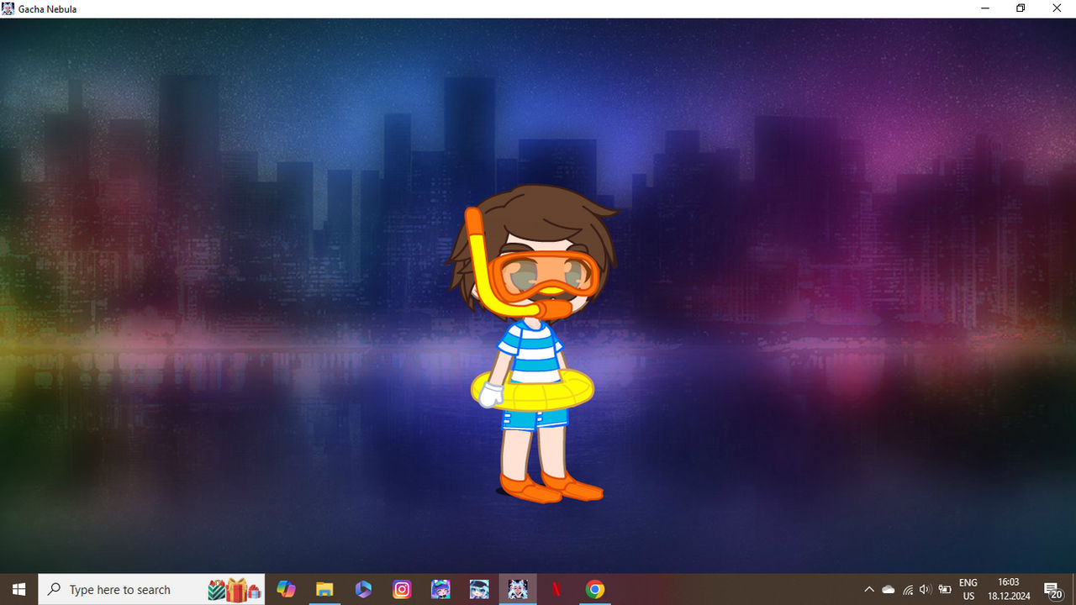Image resolution: width=1076 pixels, height=605 pixels.
Task: Click the snorkel character in Gacha Nebula
Action: 531,345
